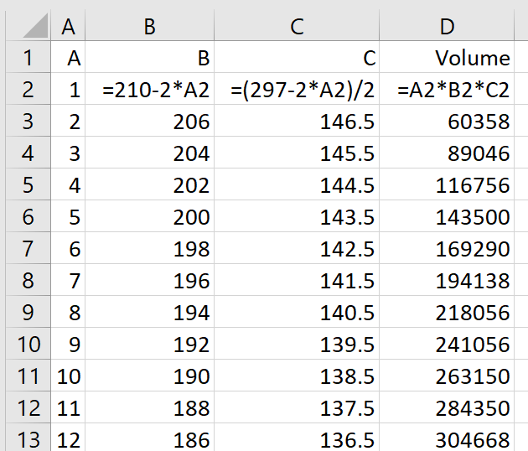Click the Volume header cell
This screenshot has width=528, height=451.
[x=449, y=58]
